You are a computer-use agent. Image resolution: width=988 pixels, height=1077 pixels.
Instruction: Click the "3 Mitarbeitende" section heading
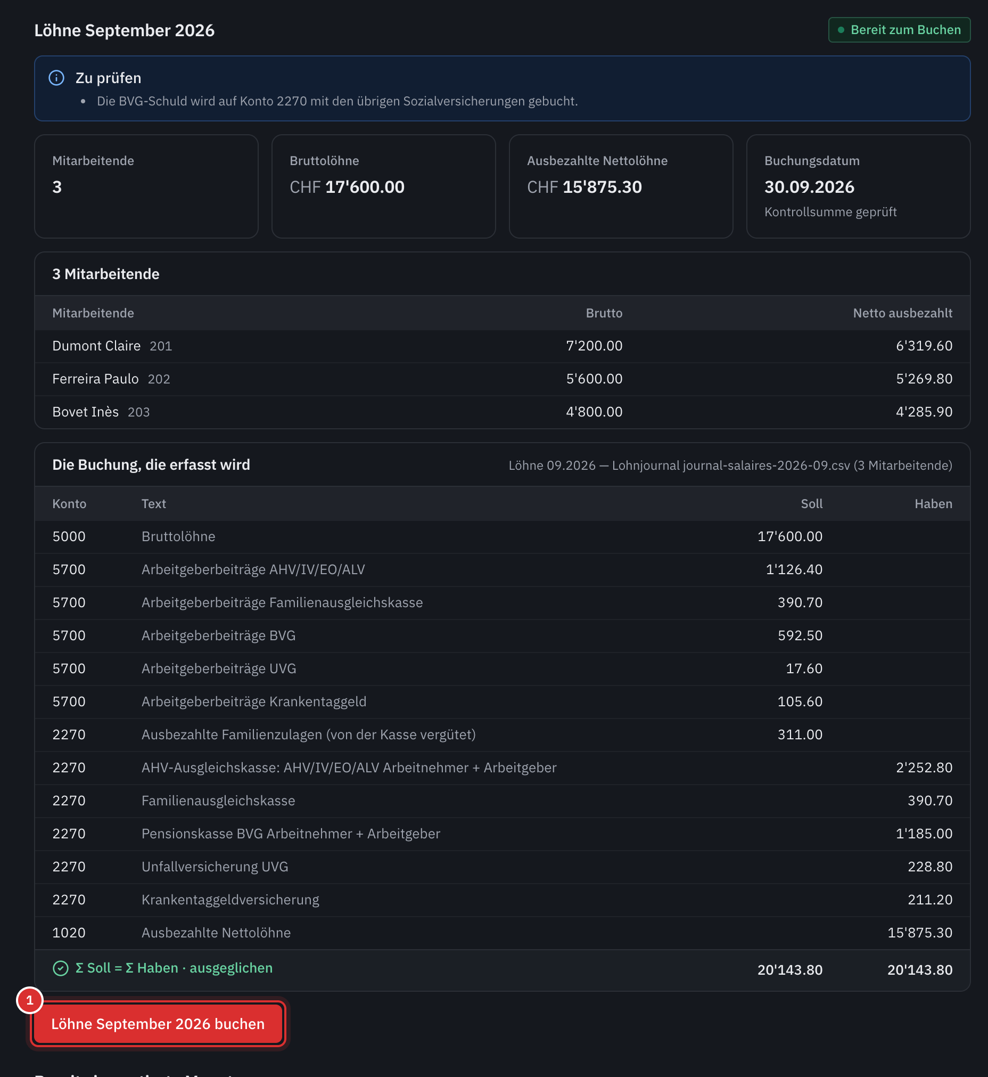click(106, 274)
